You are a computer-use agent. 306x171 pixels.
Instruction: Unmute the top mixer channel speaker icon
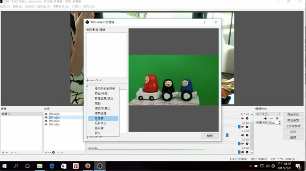click(x=243, y=119)
